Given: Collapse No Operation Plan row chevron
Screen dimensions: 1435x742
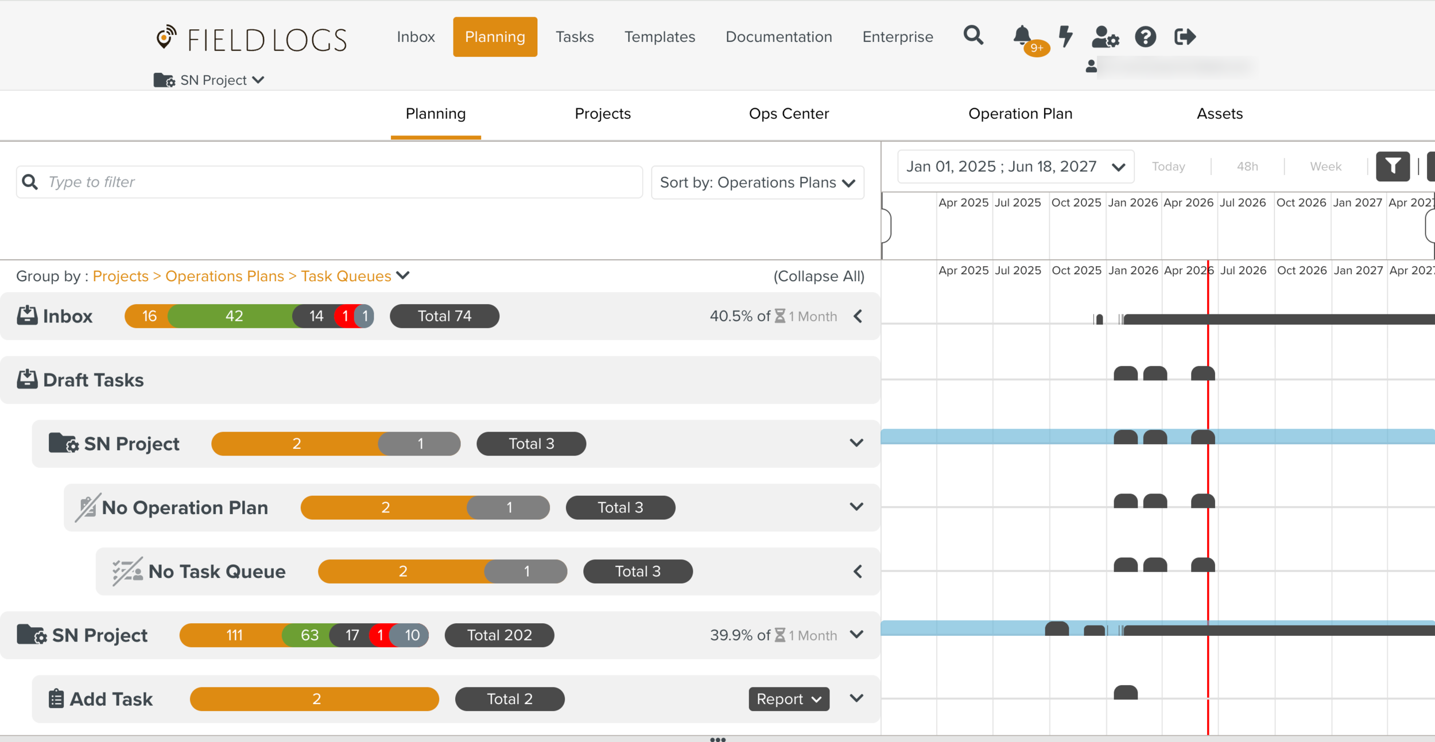Looking at the screenshot, I should pyautogui.click(x=856, y=507).
